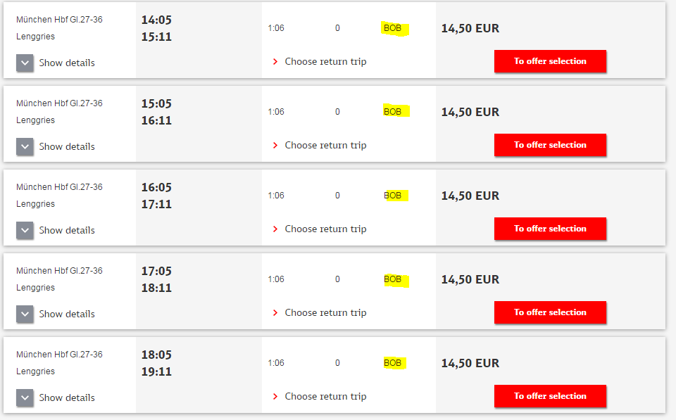Image resolution: width=676 pixels, height=420 pixels.
Task: Expand Show details for 16:05 departure
Action: [56, 230]
